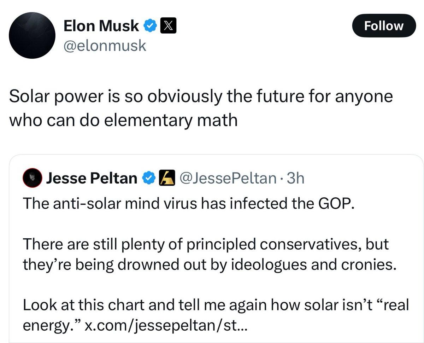Click the @JessePeltan handle

click(228, 178)
